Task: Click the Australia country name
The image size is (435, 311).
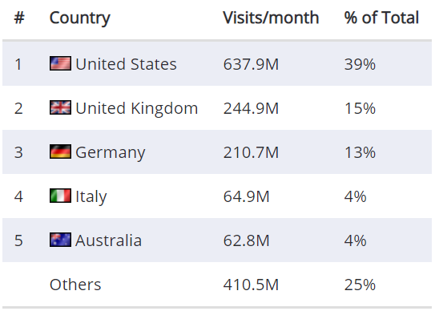Action: [x=108, y=240]
